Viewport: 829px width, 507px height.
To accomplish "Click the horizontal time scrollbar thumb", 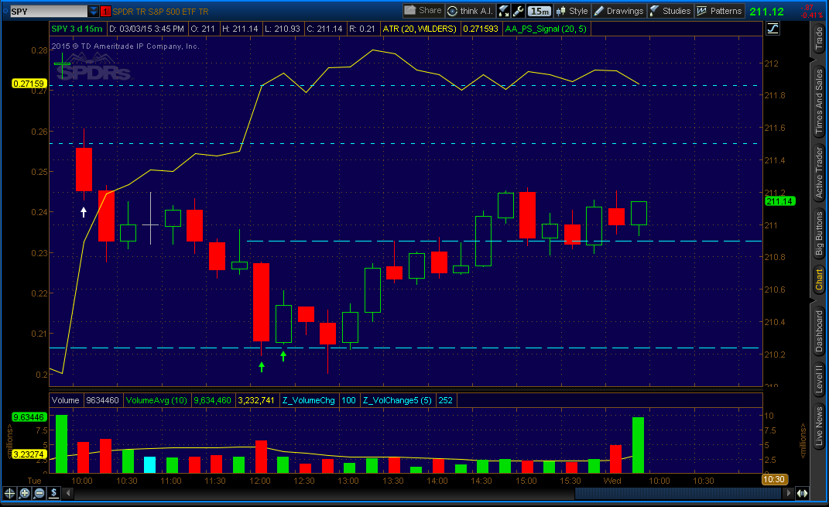I will click(x=678, y=493).
